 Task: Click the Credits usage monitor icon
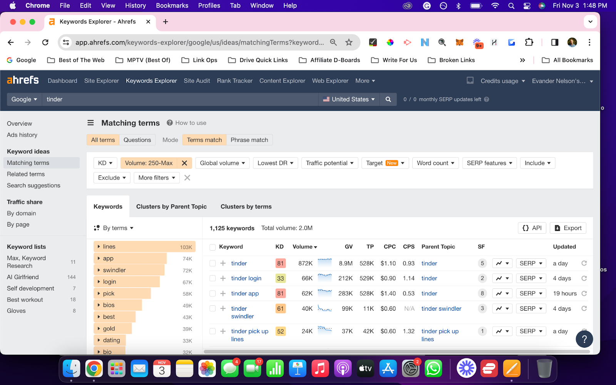tap(470, 80)
